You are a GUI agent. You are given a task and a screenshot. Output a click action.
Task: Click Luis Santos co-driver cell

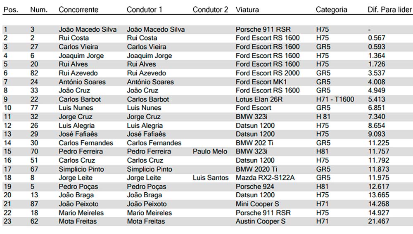[211, 178]
